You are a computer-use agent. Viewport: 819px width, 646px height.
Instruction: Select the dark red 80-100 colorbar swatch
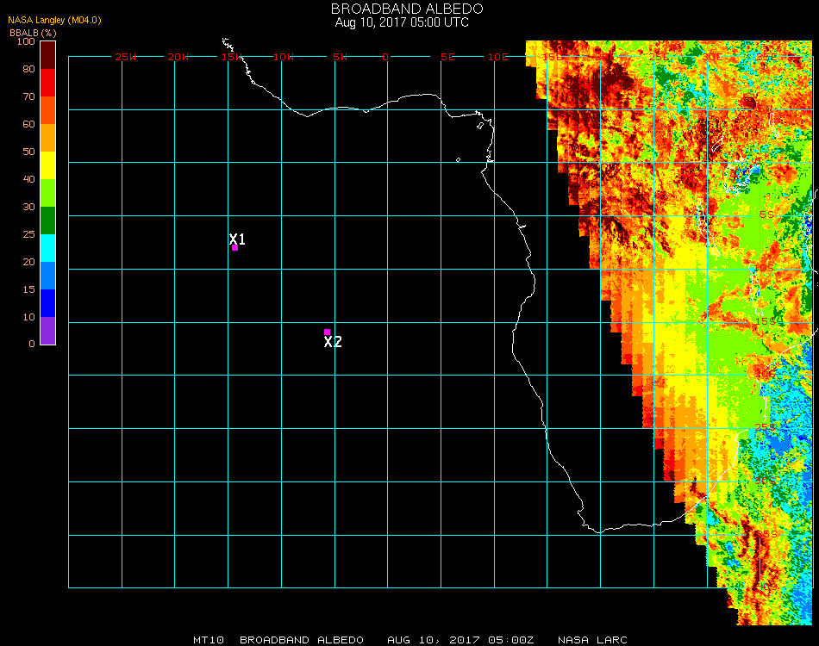pyautogui.click(x=47, y=55)
